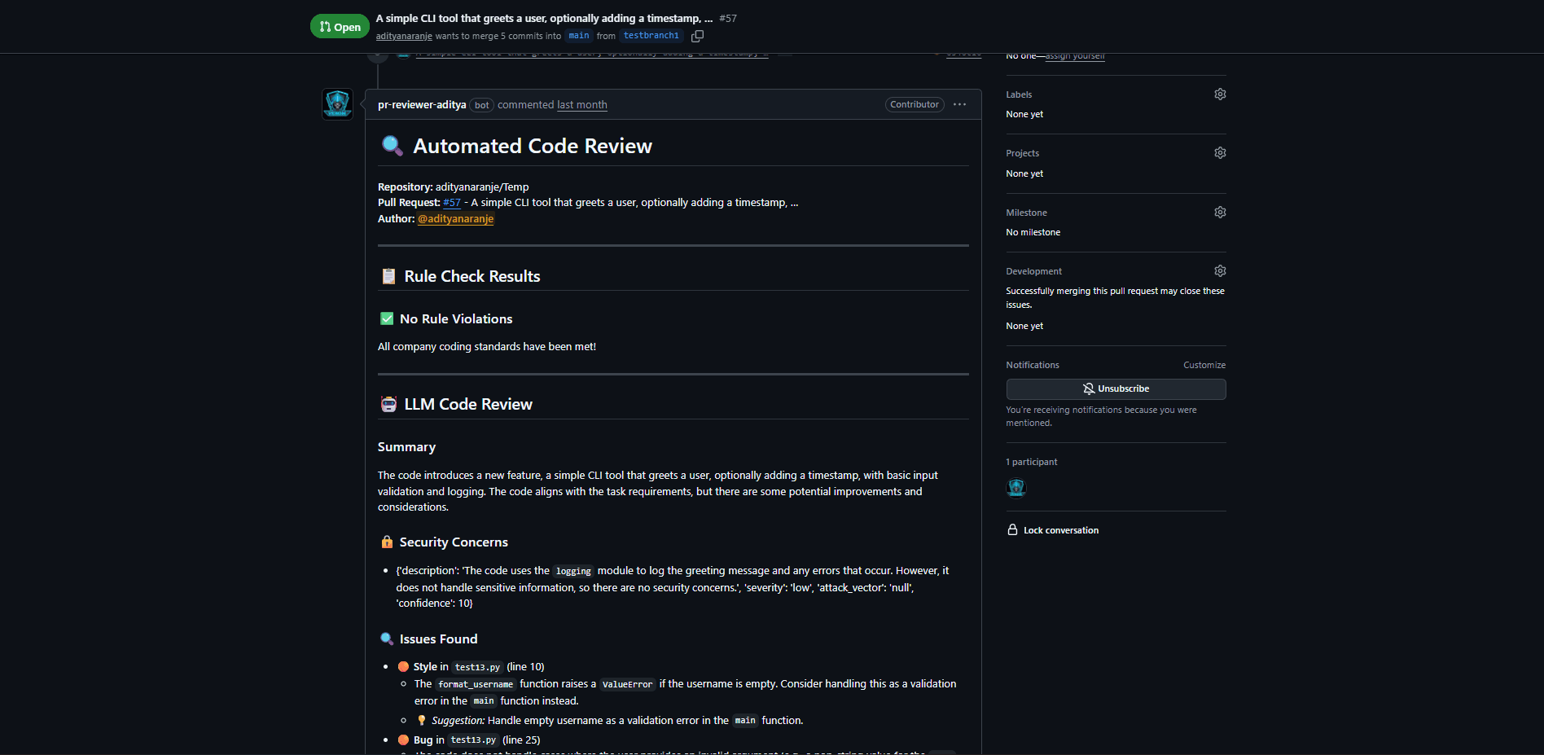Customize notification settings

(x=1204, y=365)
